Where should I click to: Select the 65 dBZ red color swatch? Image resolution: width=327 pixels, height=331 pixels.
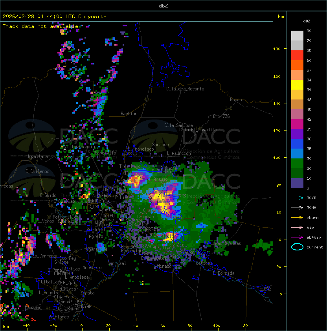(297, 55)
